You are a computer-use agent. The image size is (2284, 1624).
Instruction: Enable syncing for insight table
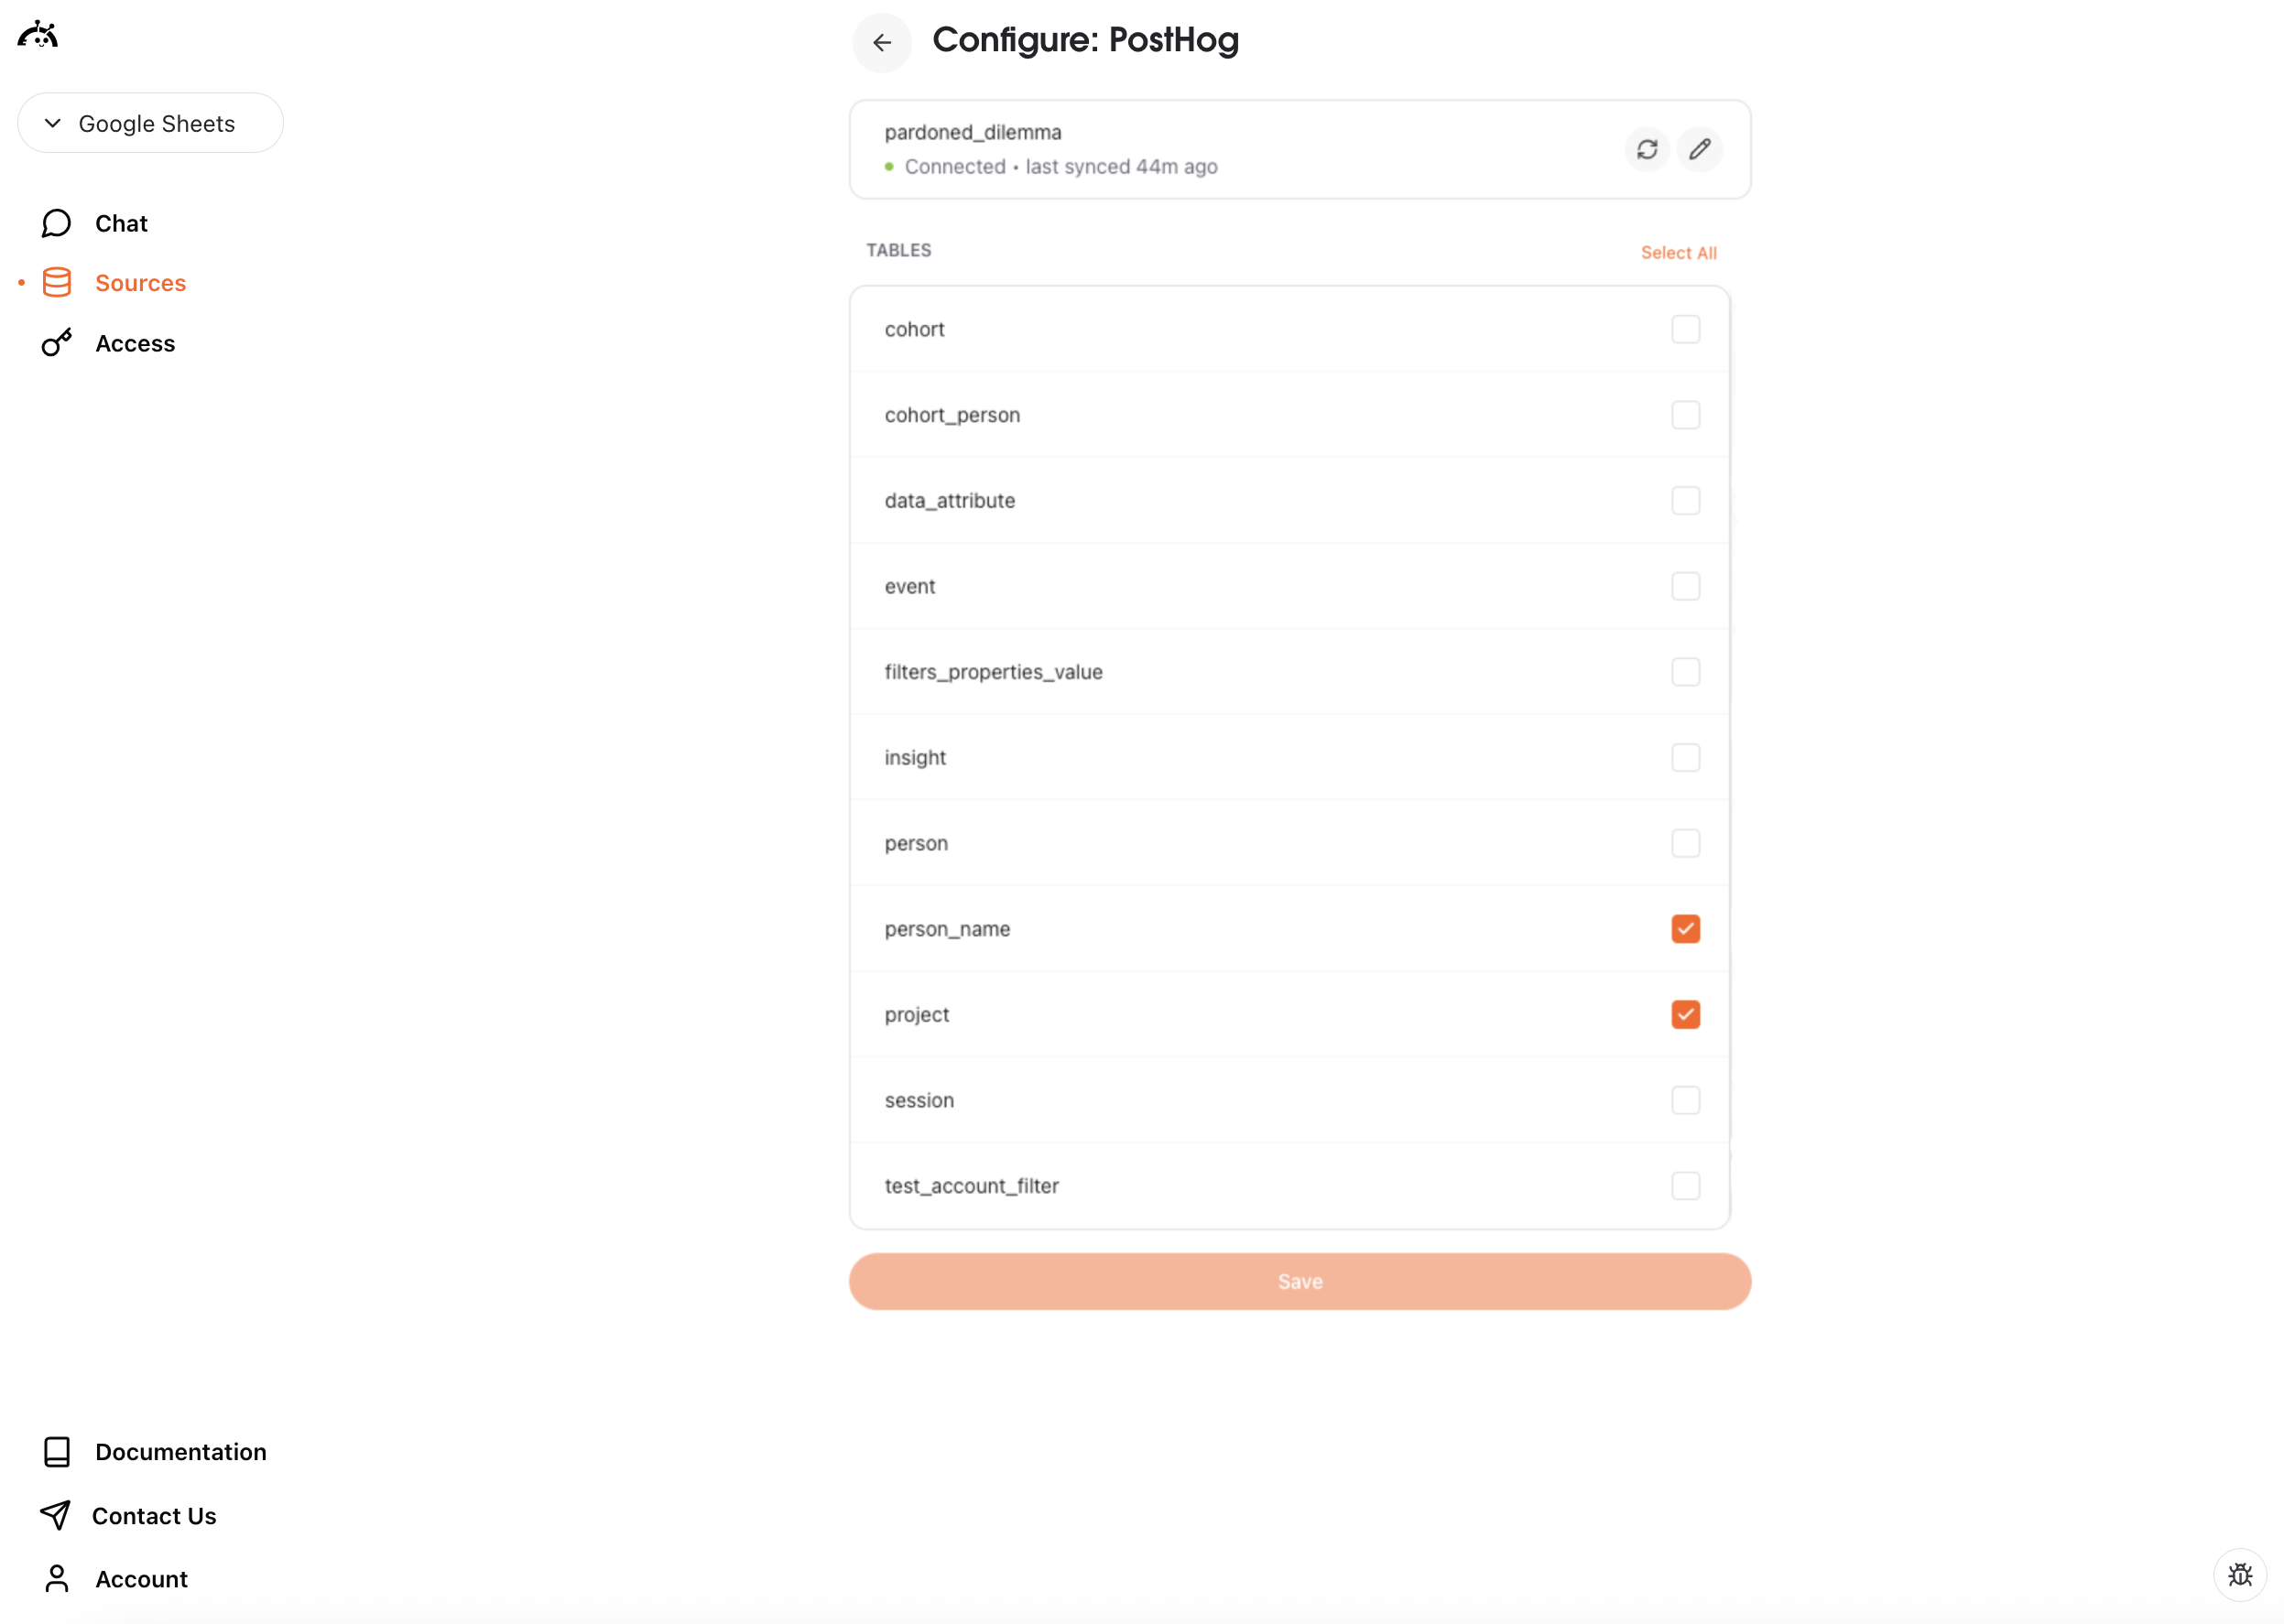pyautogui.click(x=1686, y=757)
